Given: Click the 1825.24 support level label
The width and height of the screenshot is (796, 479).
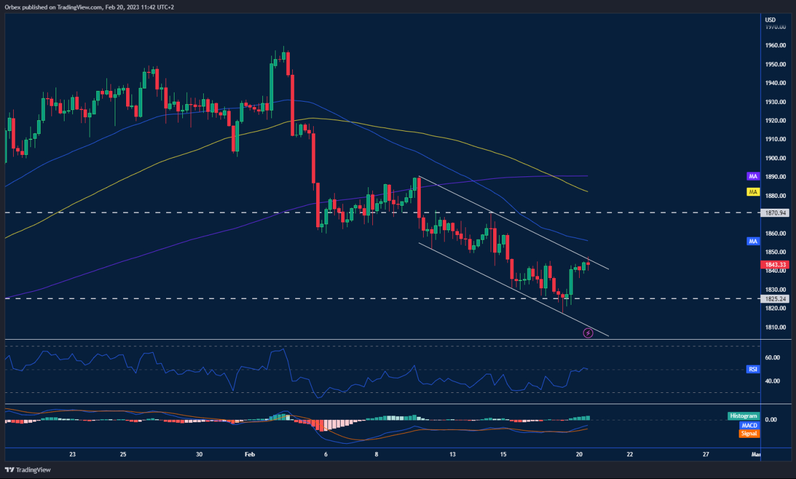Looking at the screenshot, I should point(774,298).
